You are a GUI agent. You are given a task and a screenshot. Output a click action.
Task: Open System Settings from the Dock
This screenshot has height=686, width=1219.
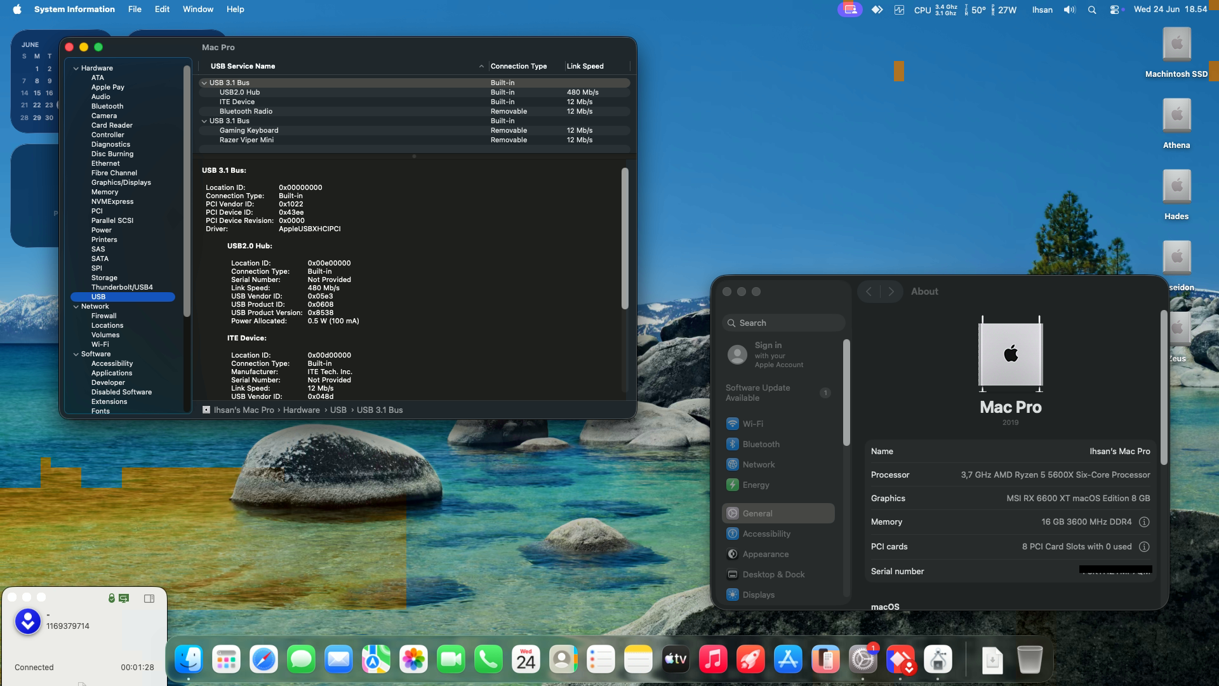pos(863,660)
